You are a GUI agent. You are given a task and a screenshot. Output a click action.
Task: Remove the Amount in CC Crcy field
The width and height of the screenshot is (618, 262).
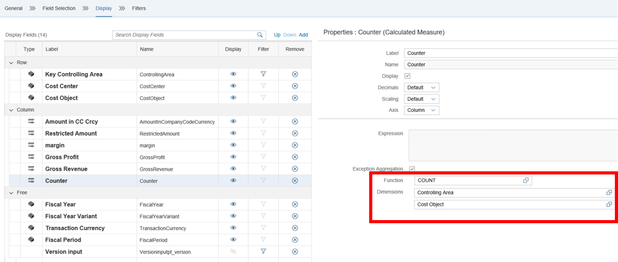point(295,121)
